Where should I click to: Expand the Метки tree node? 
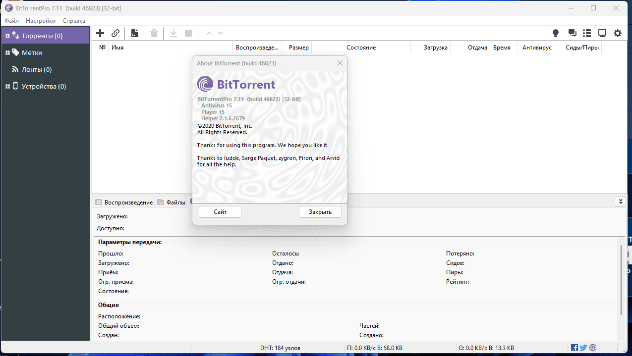click(7, 52)
